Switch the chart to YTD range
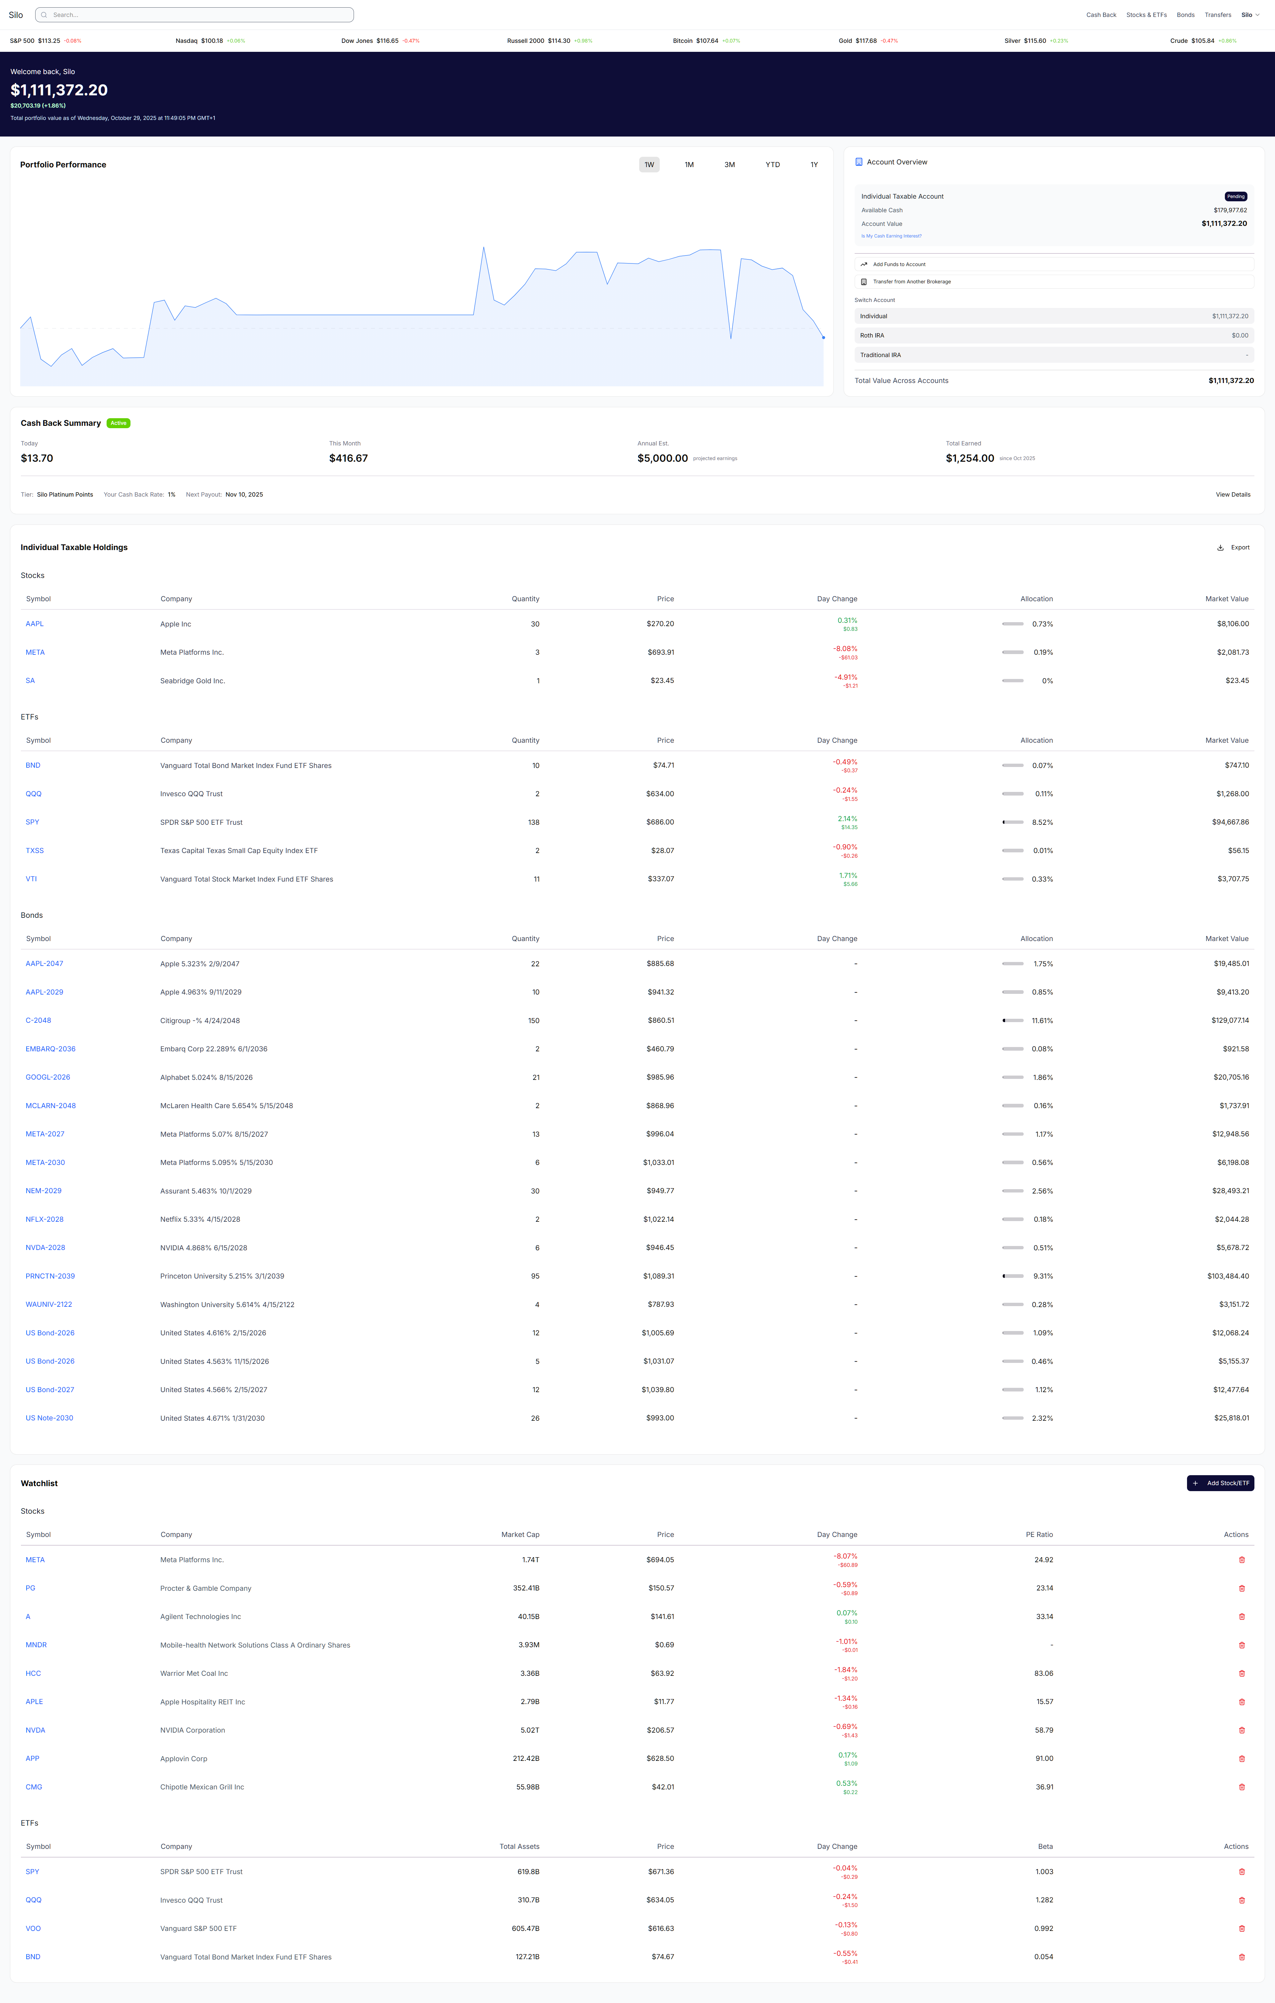Screen dimensions: 1275x2003 772,165
